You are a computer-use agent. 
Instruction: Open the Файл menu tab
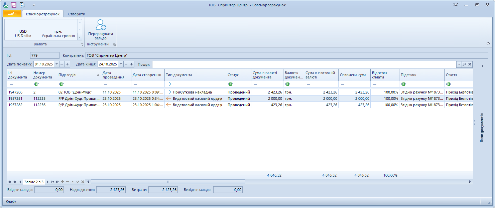point(12,14)
